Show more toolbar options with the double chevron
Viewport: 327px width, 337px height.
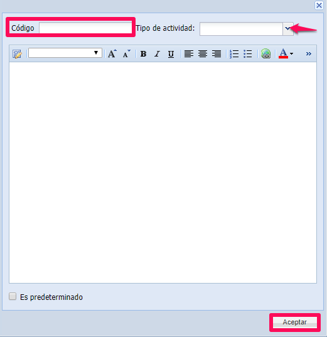click(309, 53)
